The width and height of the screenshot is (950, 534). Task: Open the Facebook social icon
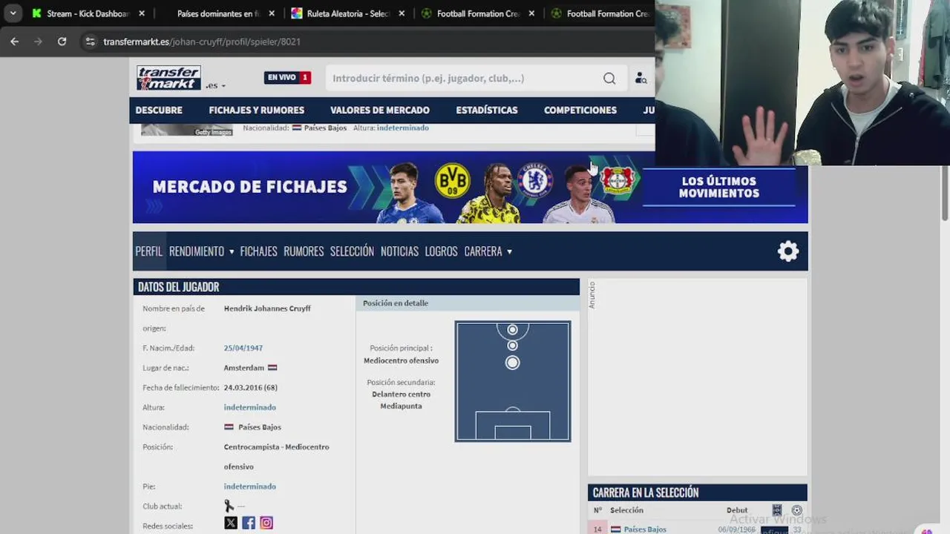[249, 523]
